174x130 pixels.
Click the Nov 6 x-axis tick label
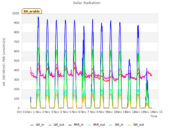pos(76,112)
